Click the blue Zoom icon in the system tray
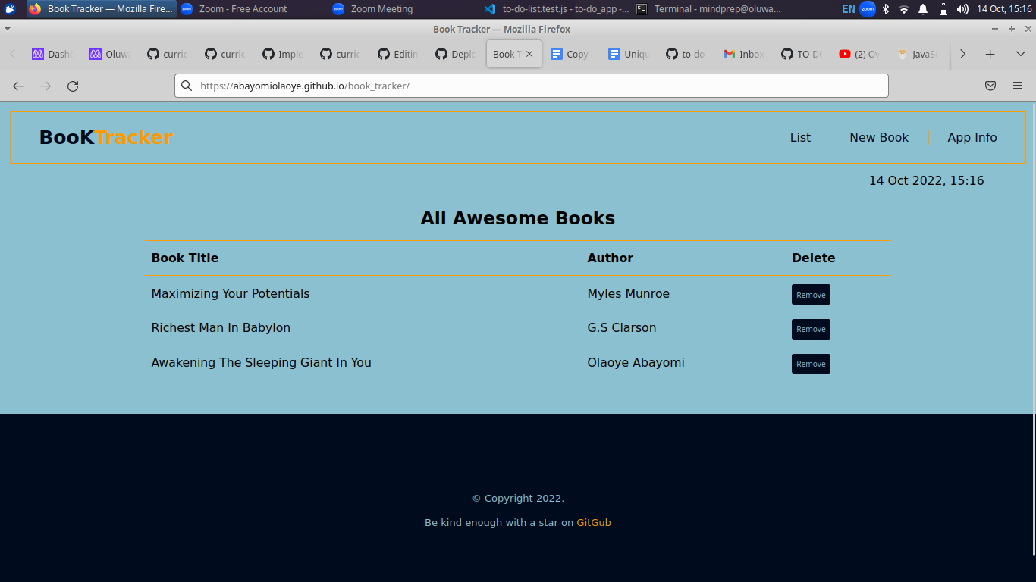 pyautogui.click(x=867, y=9)
